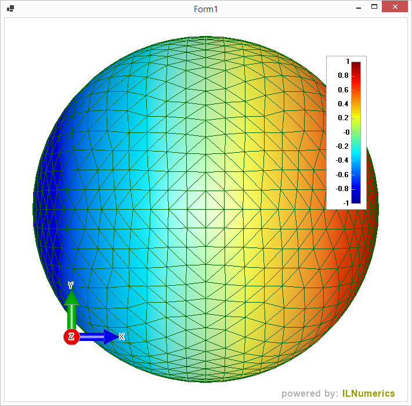Click the colorbar label -0.6
This screenshot has width=412, height=406.
pyautogui.click(x=342, y=175)
